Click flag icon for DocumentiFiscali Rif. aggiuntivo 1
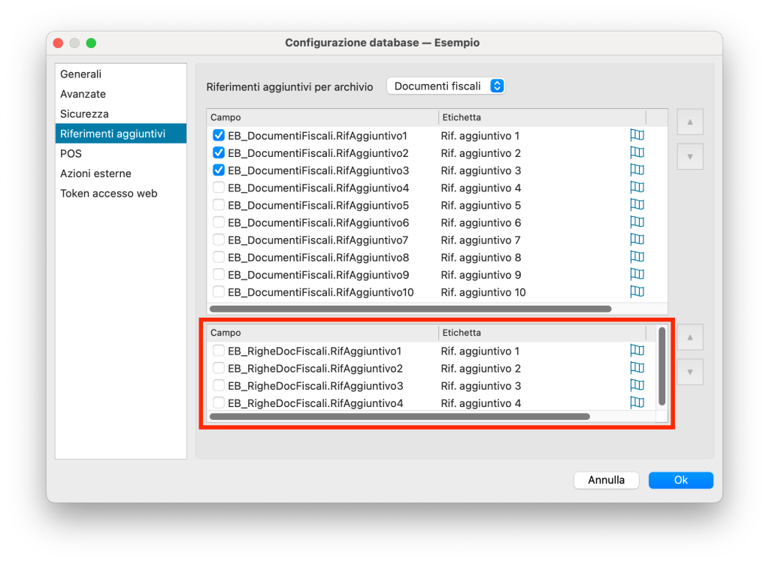 coord(637,136)
